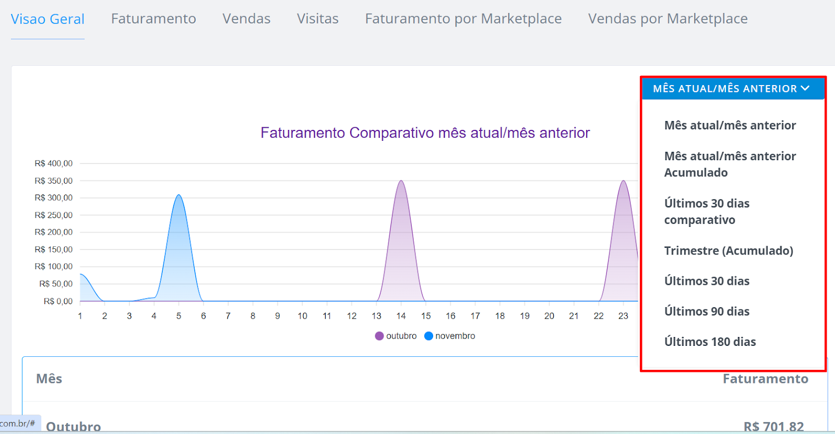Click the 'R$ 701,82' value
Screen dimensions: 835x434
(x=773, y=426)
